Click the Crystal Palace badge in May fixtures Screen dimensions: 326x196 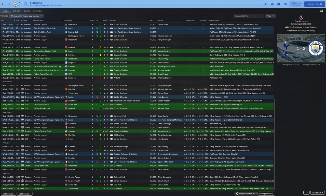pyautogui.click(x=66, y=177)
